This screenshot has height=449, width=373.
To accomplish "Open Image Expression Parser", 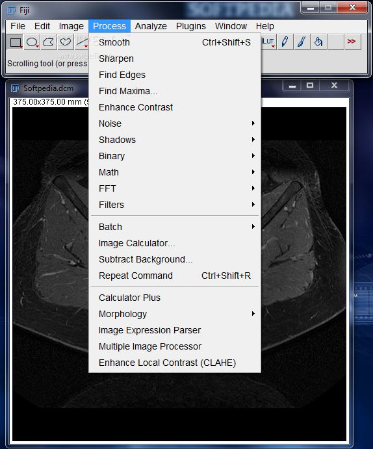I will coord(175,330).
